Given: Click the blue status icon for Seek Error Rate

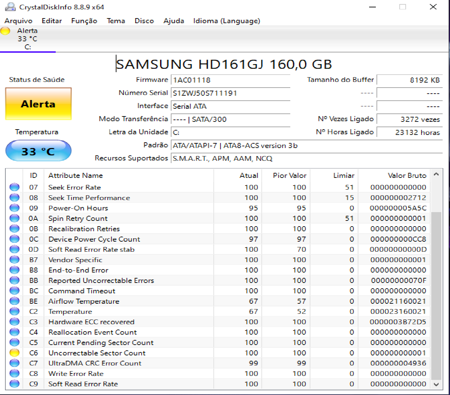Looking at the screenshot, I should (x=14, y=187).
